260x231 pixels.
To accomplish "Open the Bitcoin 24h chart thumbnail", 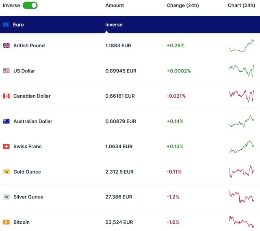I will [241, 222].
